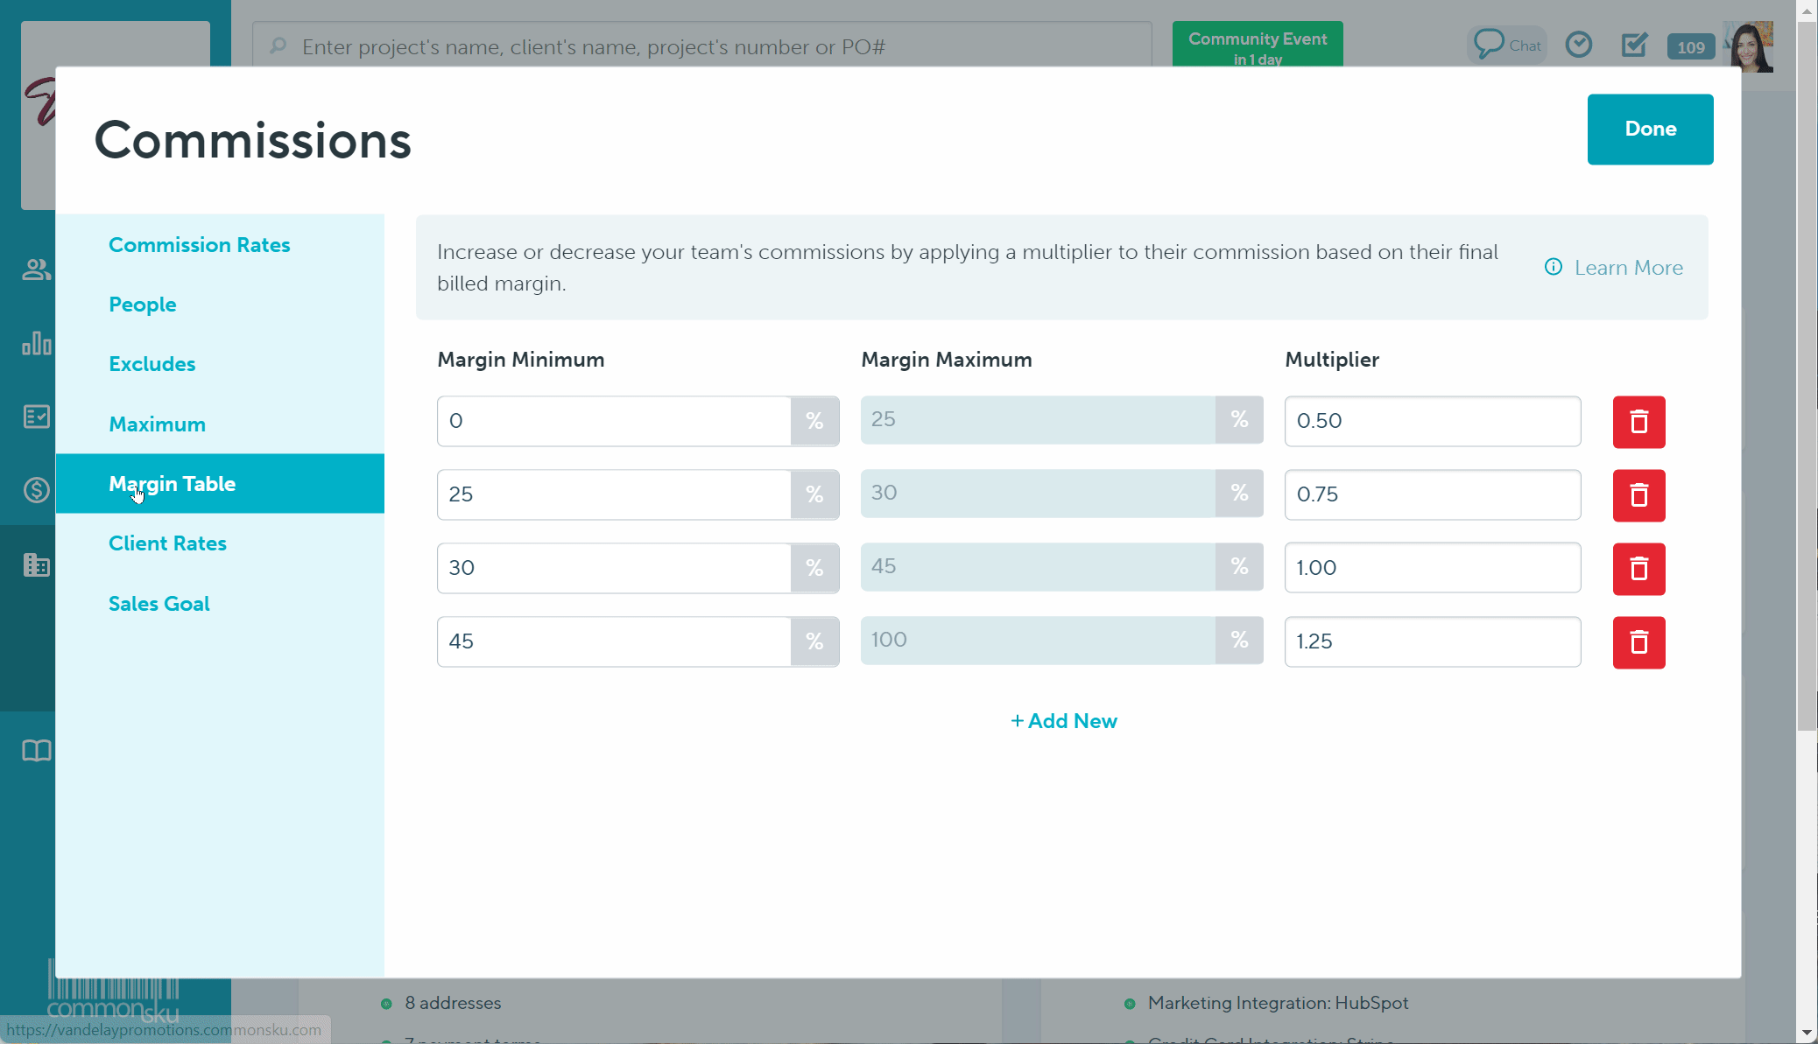Open the 109 notifications badge
This screenshot has height=1044, width=1818.
(1690, 46)
